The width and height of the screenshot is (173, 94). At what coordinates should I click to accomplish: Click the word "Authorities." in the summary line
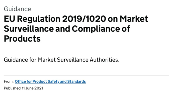pos(105,60)
